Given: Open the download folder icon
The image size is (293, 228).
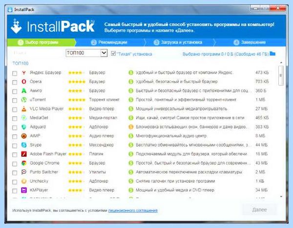Looking at the screenshot, I should (x=272, y=54).
